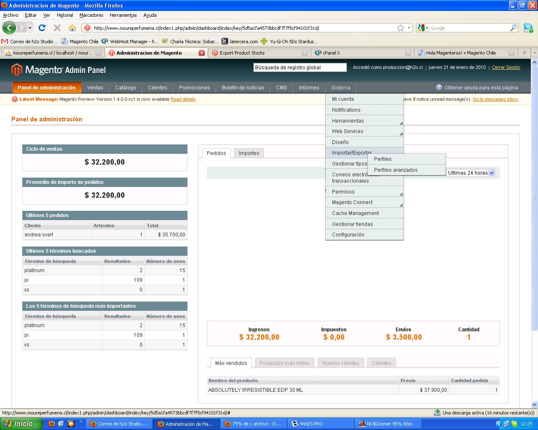Click the help icon next to Obtener ayuda
This screenshot has height=430, width=538.
(x=439, y=87)
